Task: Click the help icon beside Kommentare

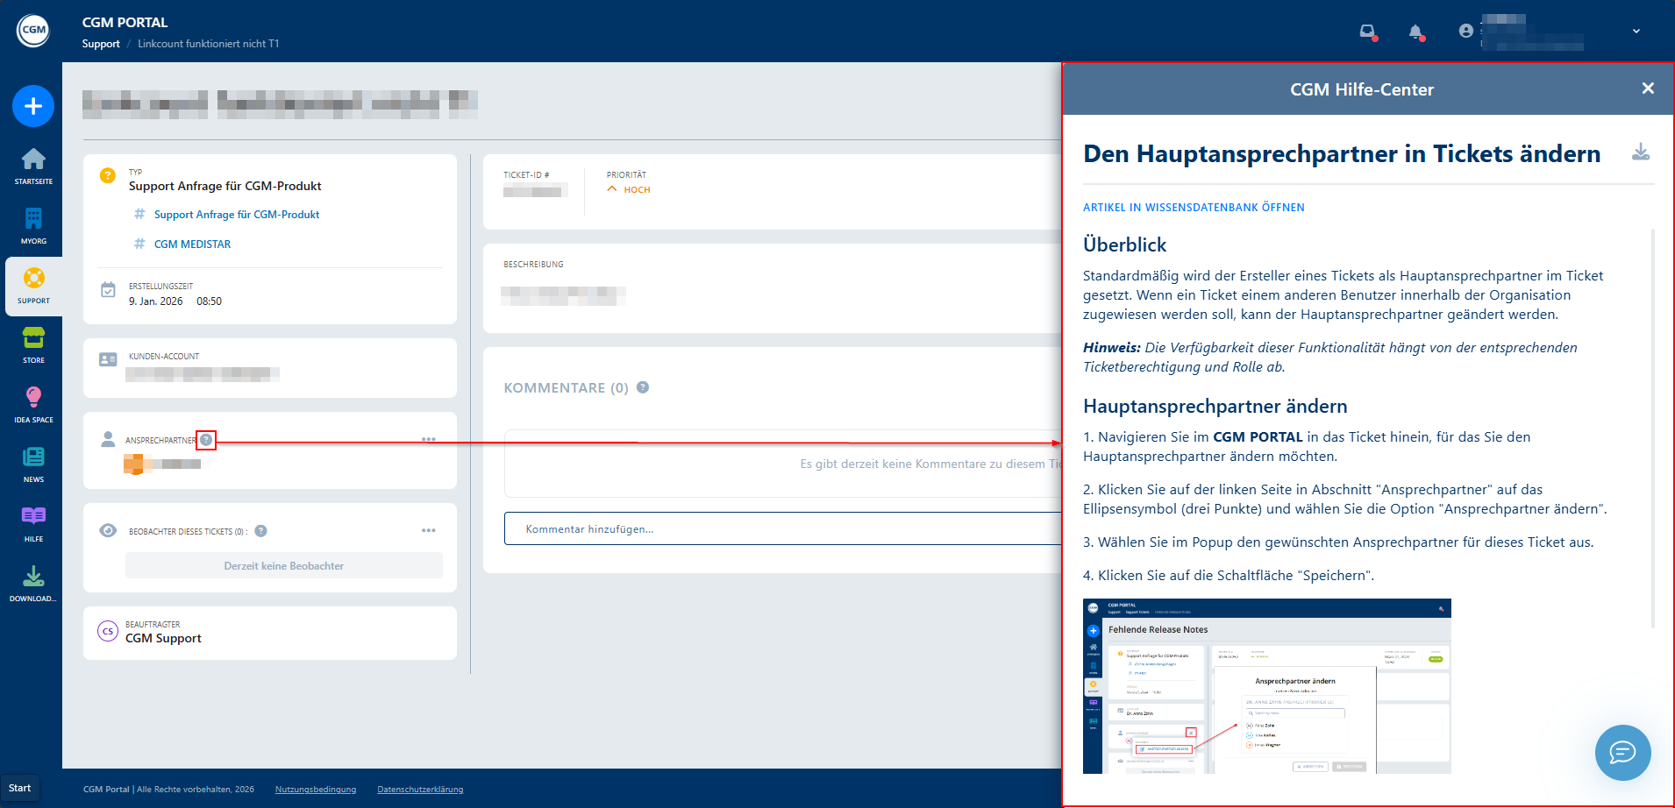Action: [643, 387]
